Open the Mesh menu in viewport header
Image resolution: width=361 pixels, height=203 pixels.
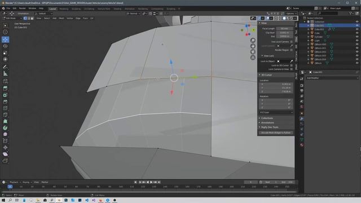(x=61, y=18)
